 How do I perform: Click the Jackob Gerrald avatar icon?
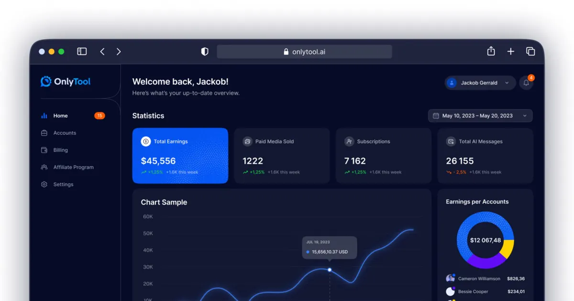pos(452,83)
